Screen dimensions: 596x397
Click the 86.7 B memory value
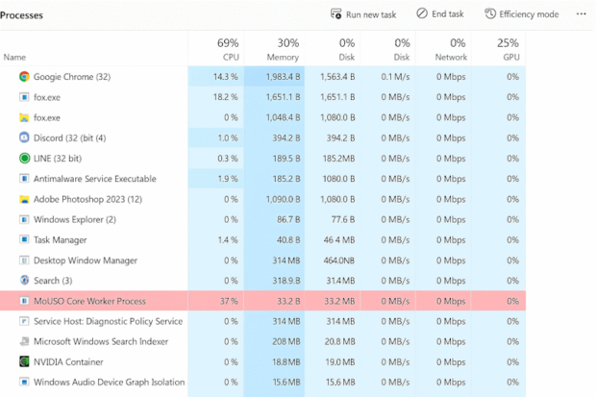[288, 219]
